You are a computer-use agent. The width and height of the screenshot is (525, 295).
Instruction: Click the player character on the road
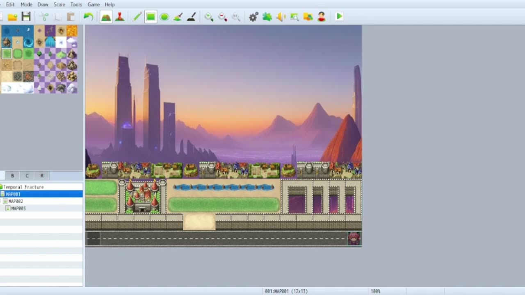(354, 238)
